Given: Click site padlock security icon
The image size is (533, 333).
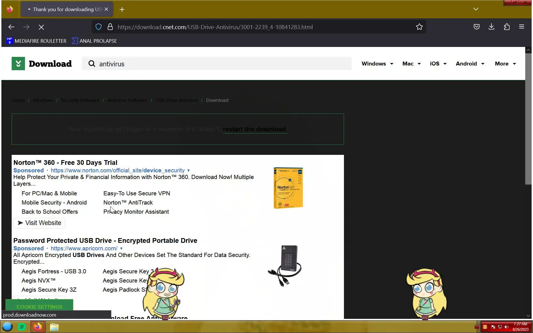Looking at the screenshot, I should [110, 27].
